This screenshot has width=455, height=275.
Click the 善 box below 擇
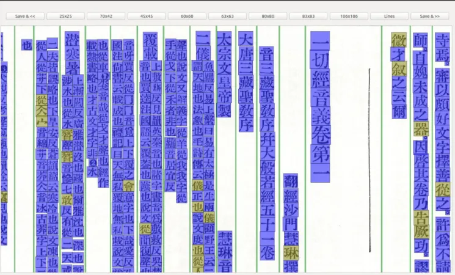tap(443, 175)
